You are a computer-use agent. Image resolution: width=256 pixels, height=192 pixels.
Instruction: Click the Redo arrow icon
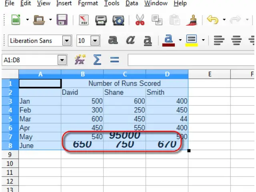click(x=235, y=20)
